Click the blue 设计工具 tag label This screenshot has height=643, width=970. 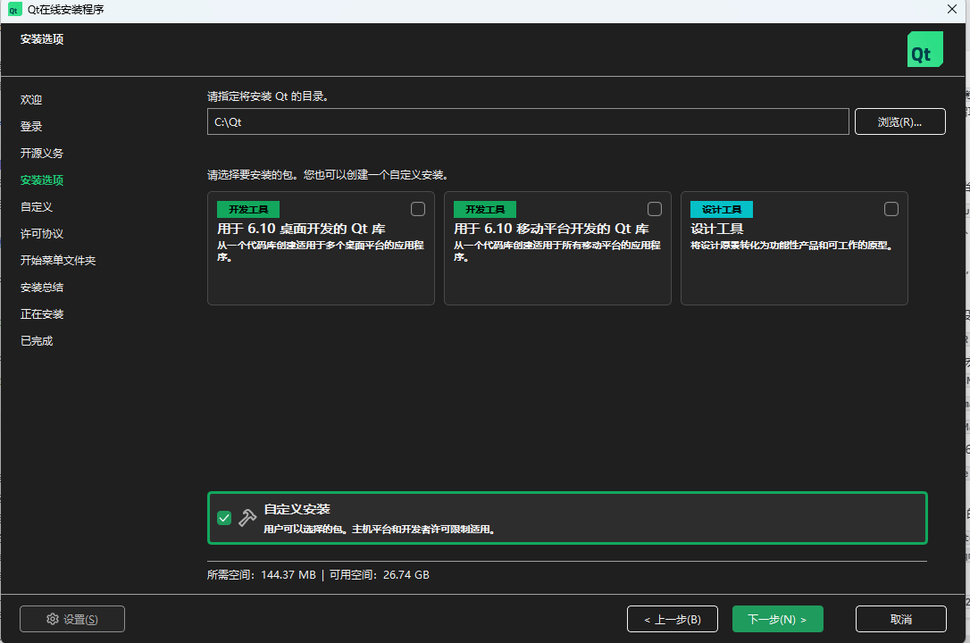tap(722, 210)
